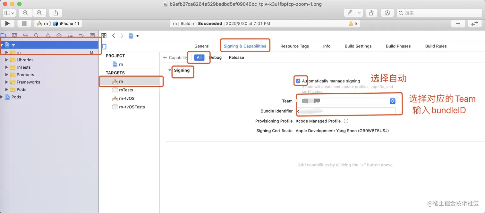Open the test navigator diamond icon
This screenshot has height=213, width=485.
tap(59, 35)
